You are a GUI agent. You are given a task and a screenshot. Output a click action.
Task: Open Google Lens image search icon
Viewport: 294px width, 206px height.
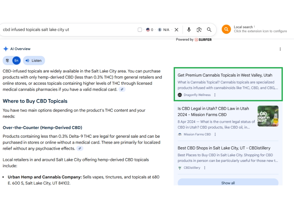(x=199, y=30)
